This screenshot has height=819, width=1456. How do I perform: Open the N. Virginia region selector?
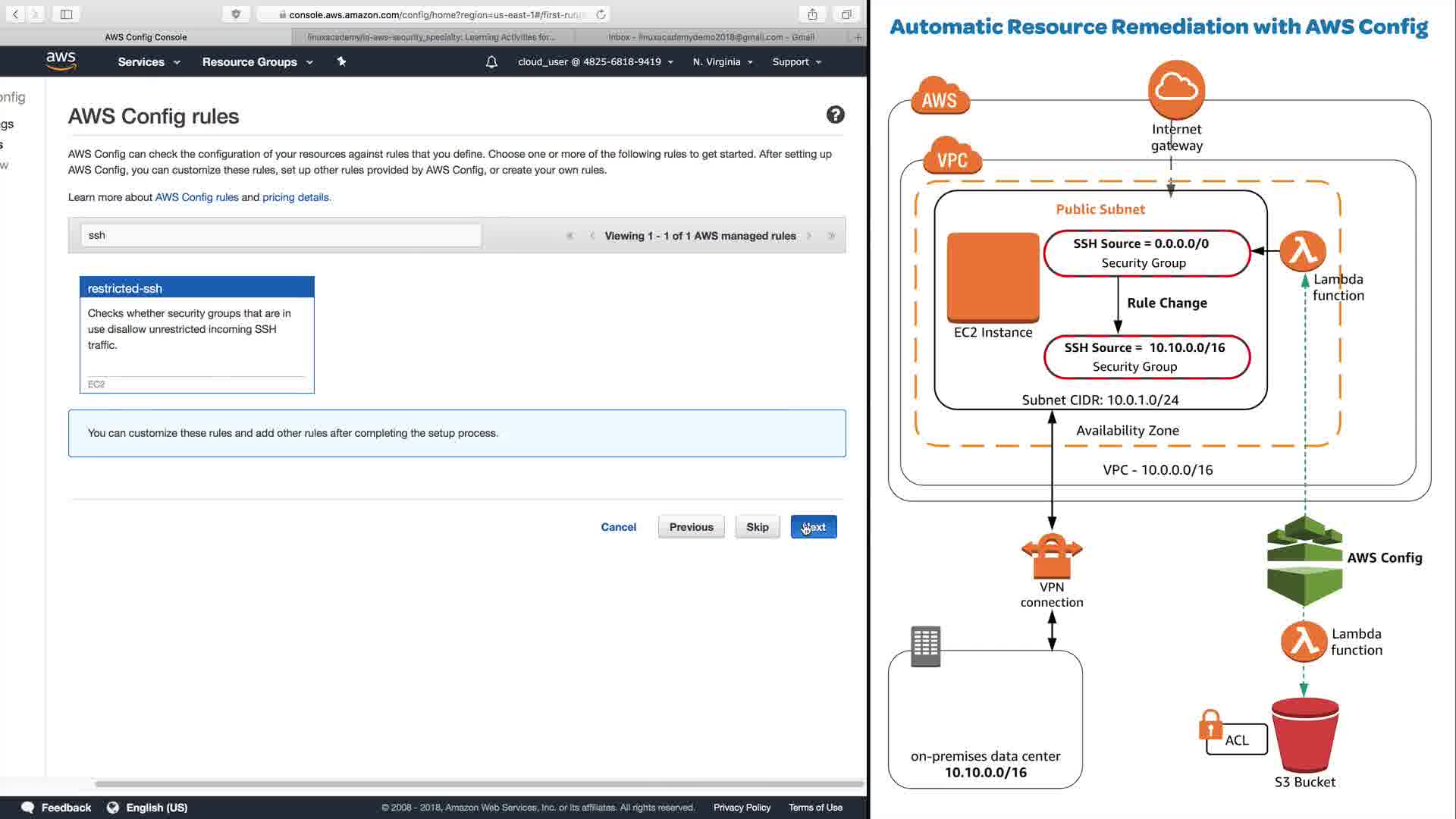click(x=722, y=62)
